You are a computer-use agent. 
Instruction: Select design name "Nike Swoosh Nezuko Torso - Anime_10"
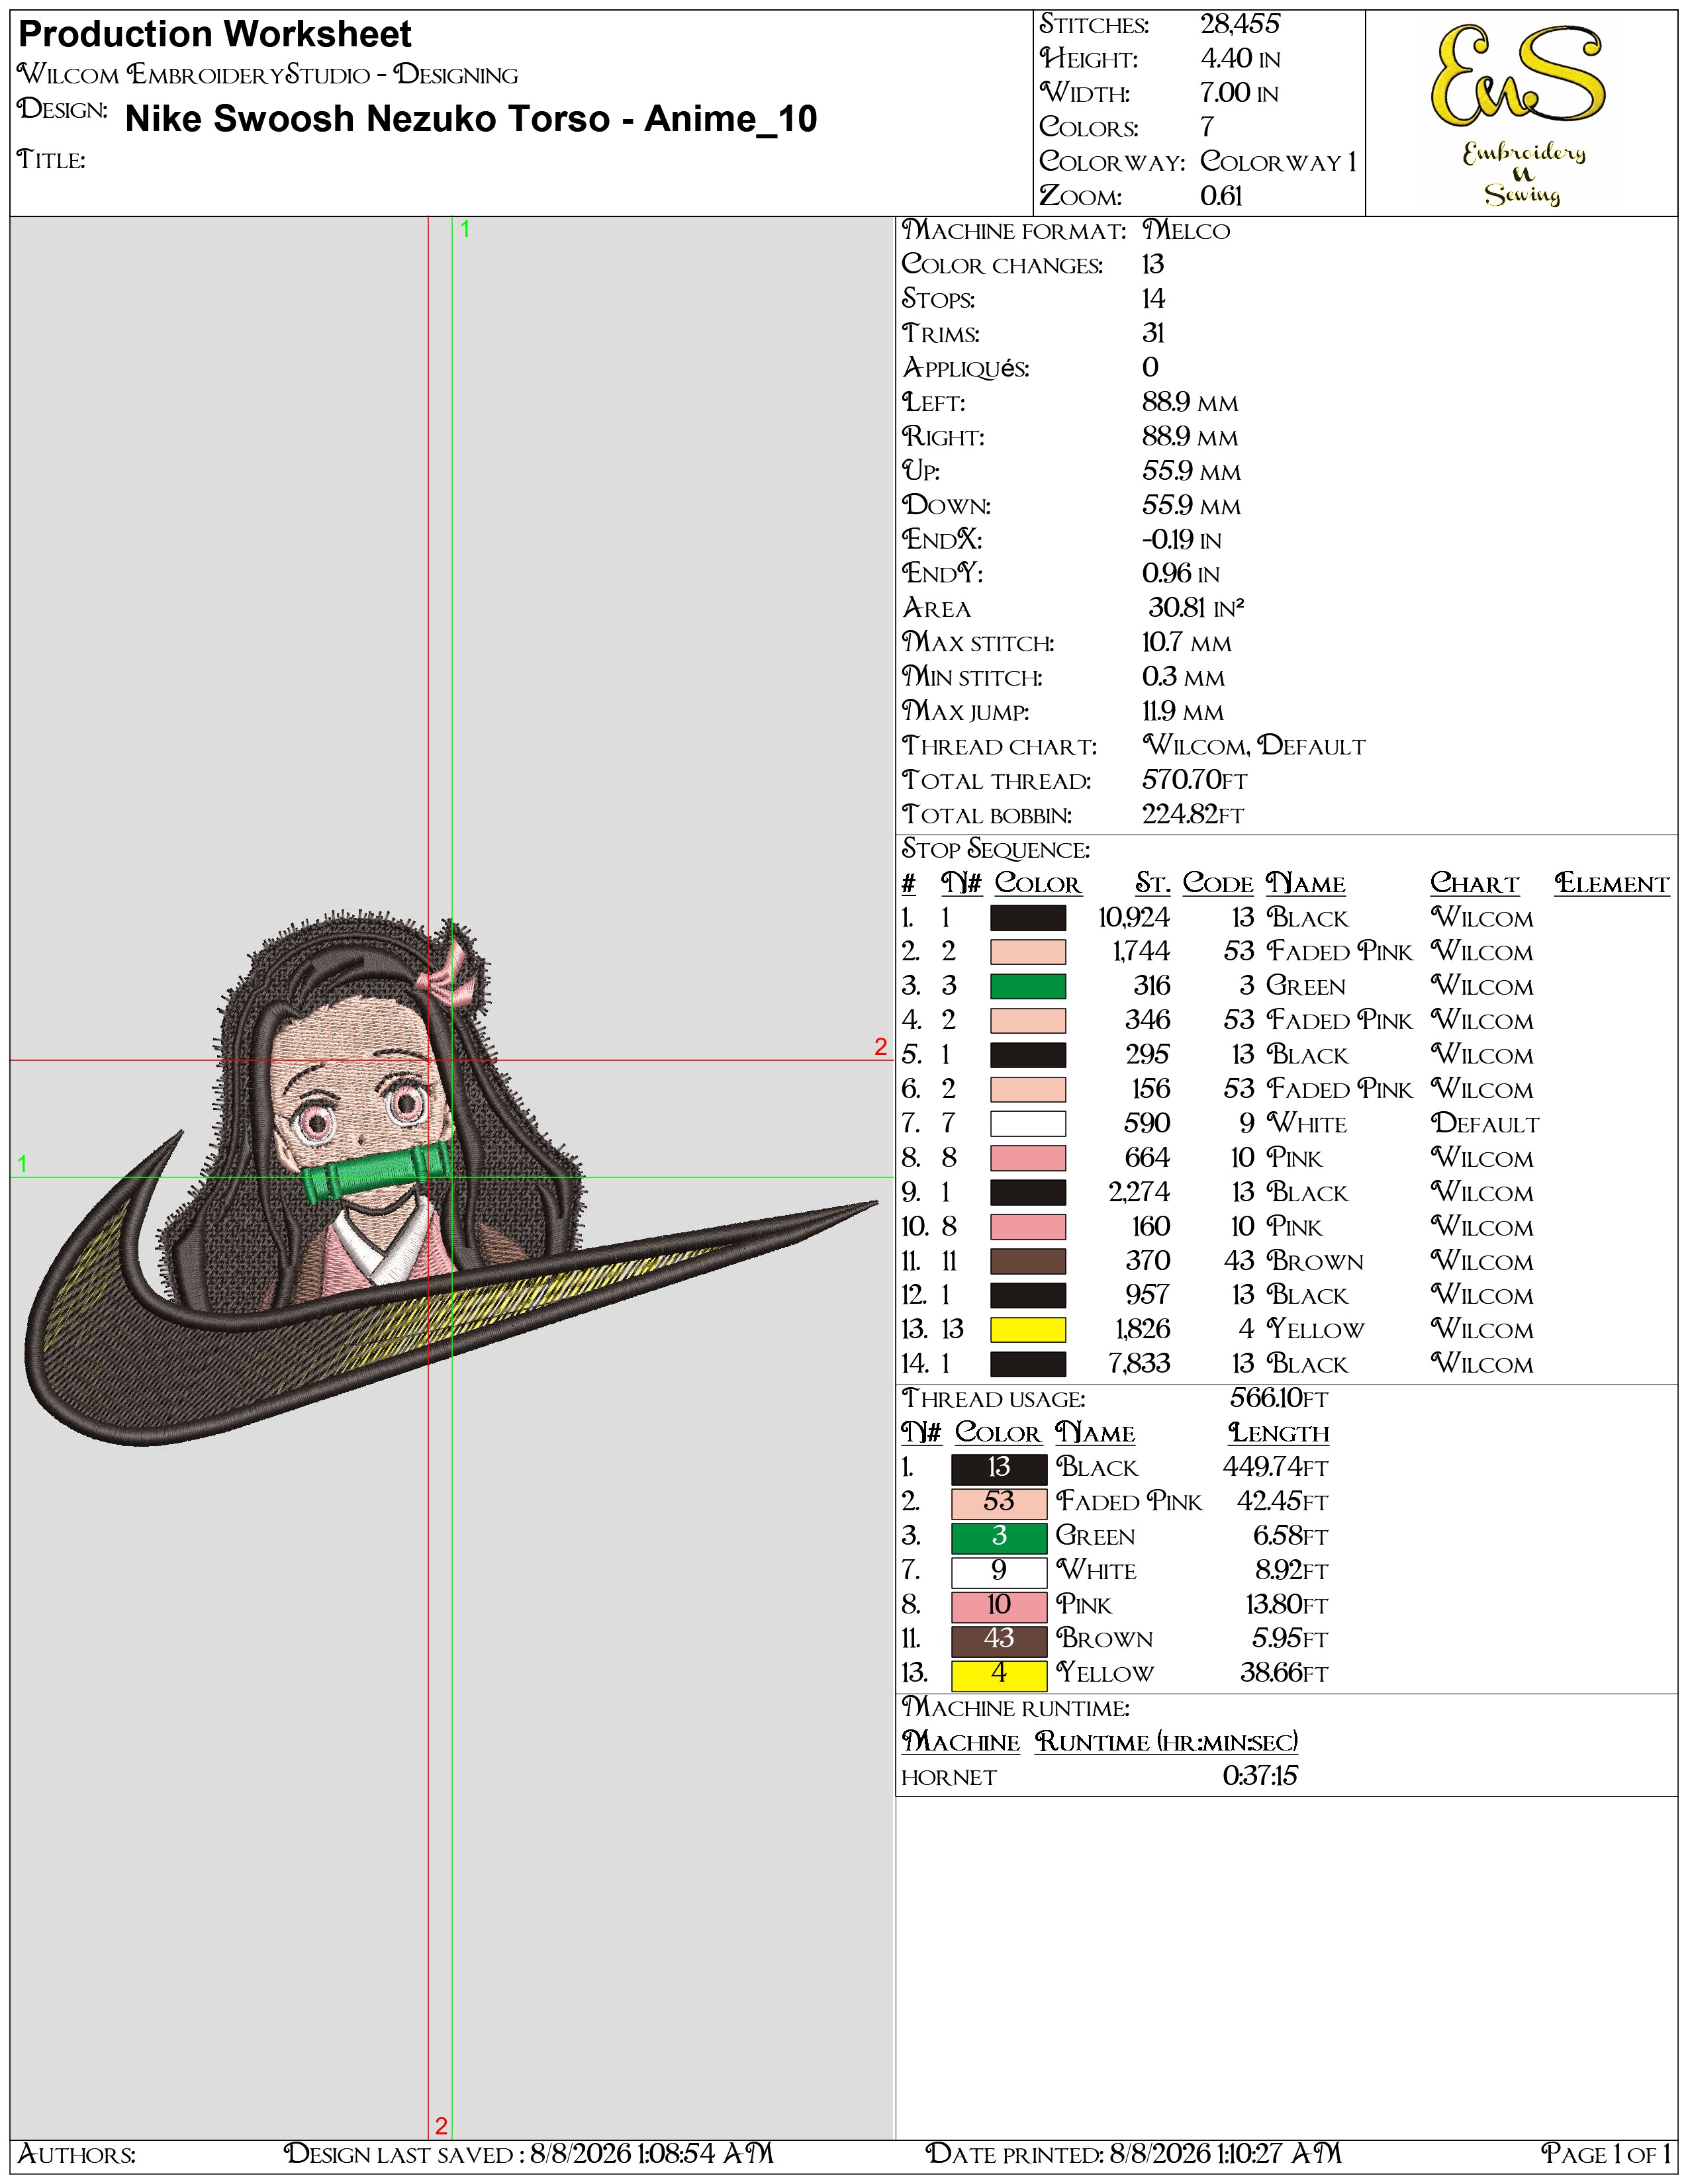[471, 119]
